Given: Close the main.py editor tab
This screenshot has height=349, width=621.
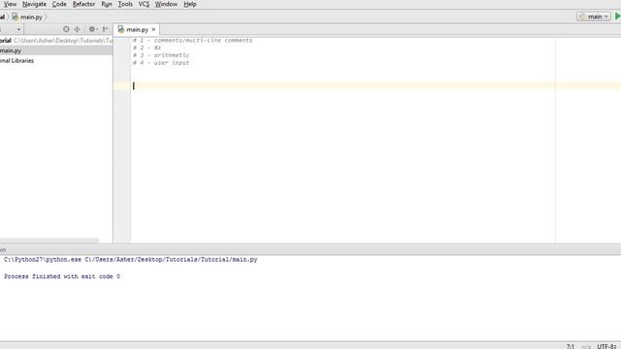Looking at the screenshot, I should 153,29.
